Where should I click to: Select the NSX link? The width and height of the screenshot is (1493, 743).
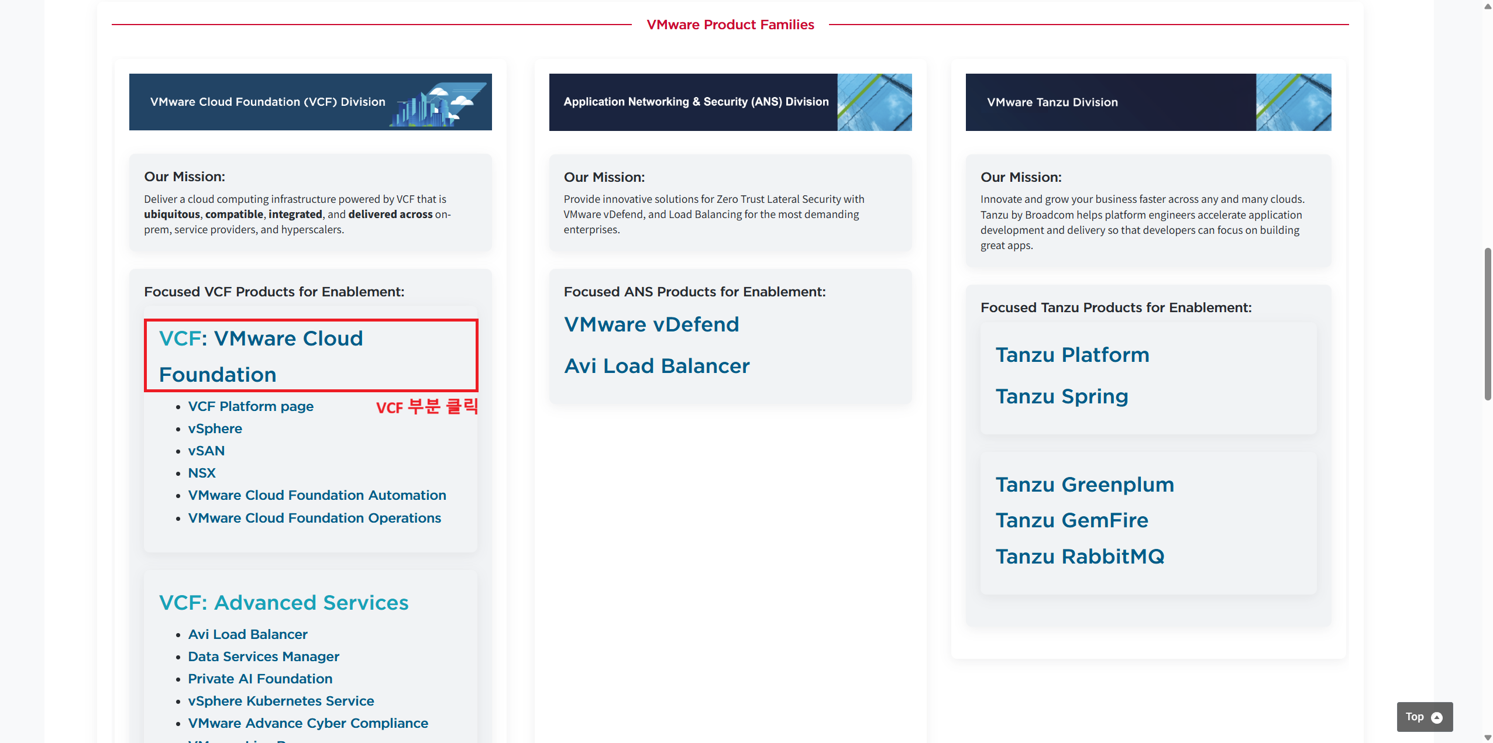click(x=201, y=473)
